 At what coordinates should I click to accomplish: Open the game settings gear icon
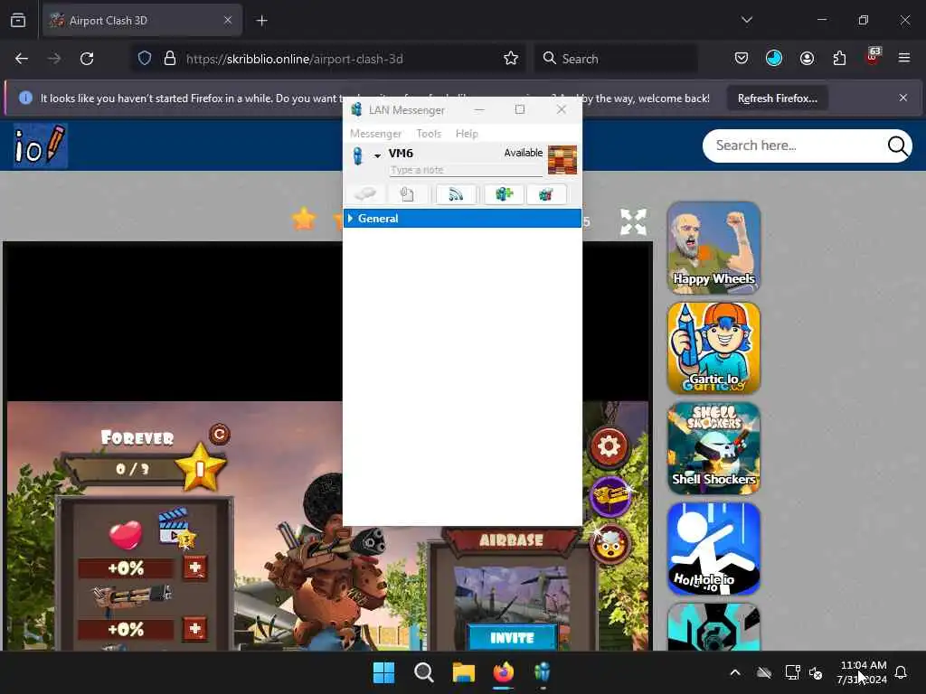click(609, 446)
